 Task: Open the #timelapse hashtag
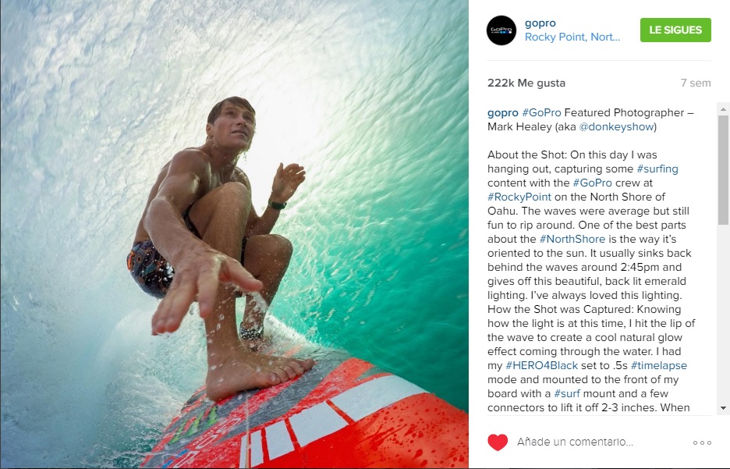coord(659,366)
